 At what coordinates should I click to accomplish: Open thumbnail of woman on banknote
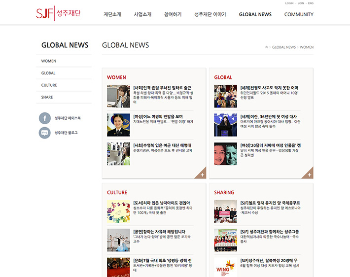pos(225,154)
